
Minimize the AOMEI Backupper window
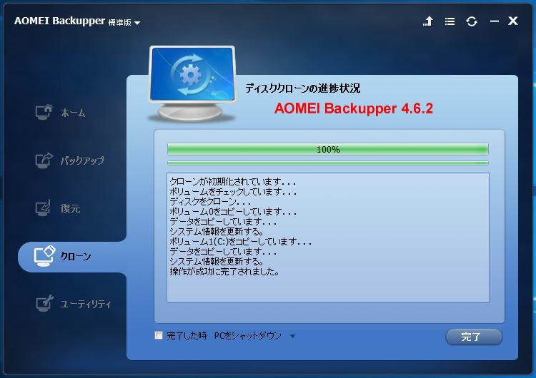494,21
